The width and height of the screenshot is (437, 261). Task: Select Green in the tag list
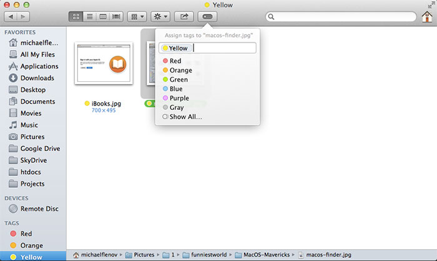[179, 79]
